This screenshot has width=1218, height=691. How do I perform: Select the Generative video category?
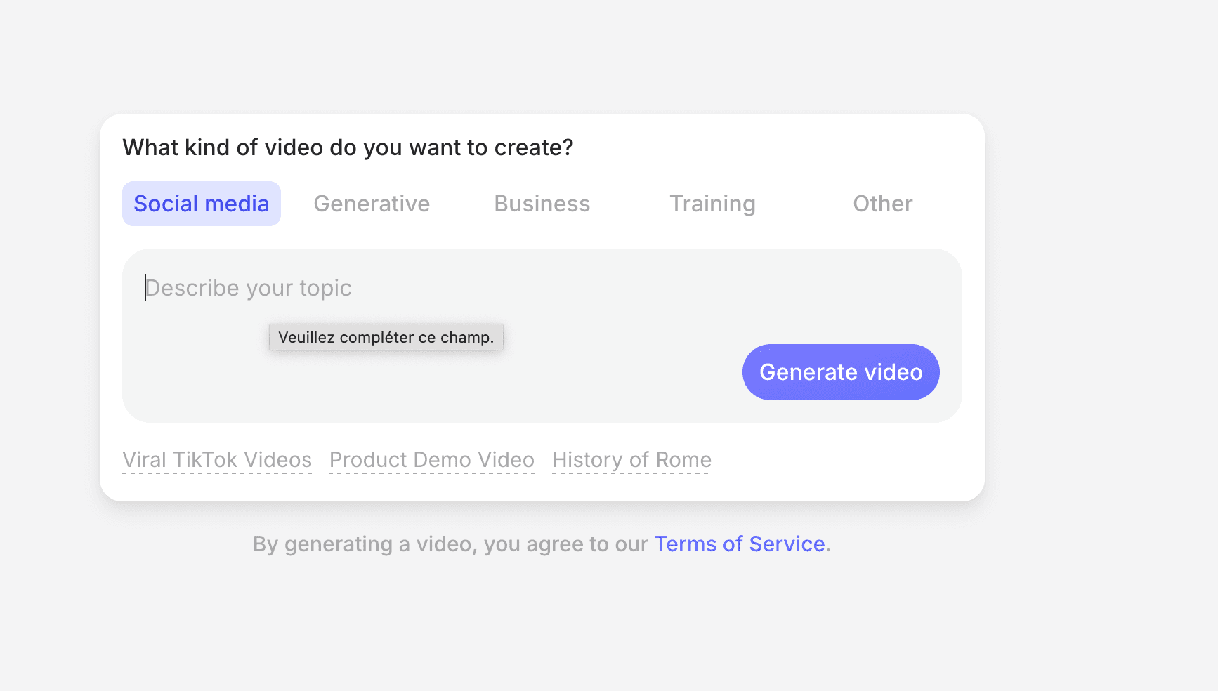372,204
